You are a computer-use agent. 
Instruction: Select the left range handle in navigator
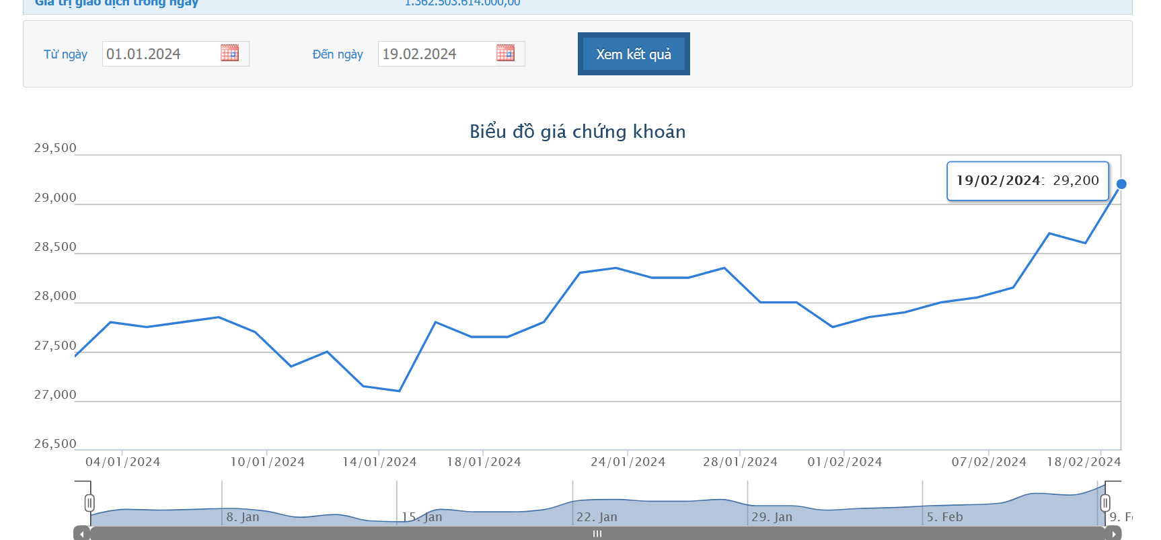(89, 503)
